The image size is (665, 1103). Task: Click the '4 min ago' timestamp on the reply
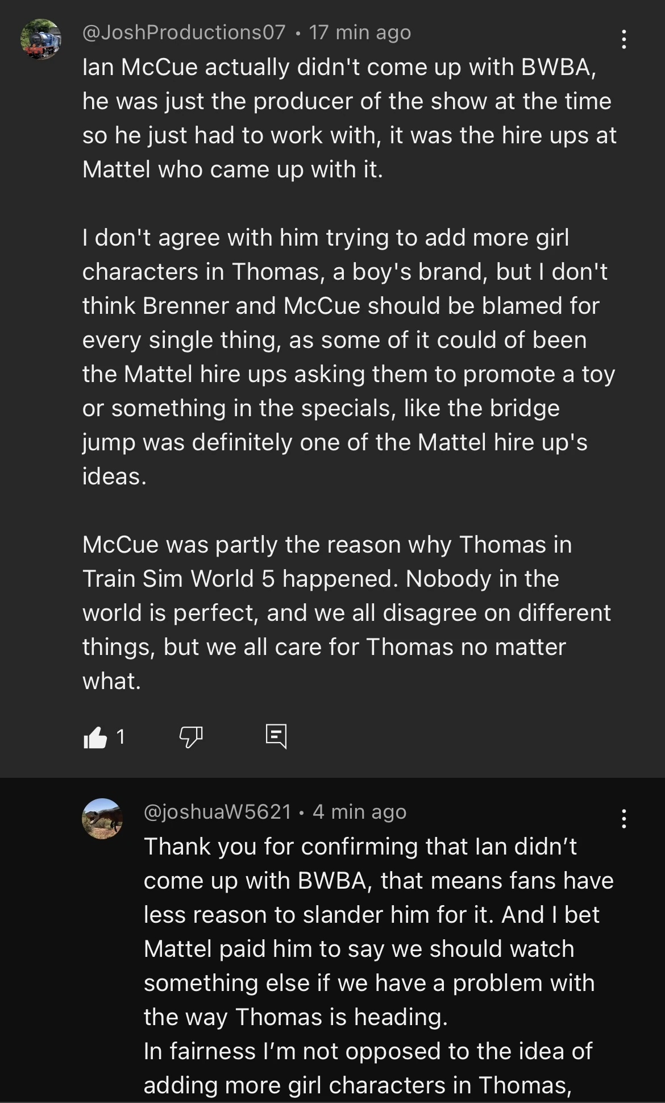[x=359, y=812]
